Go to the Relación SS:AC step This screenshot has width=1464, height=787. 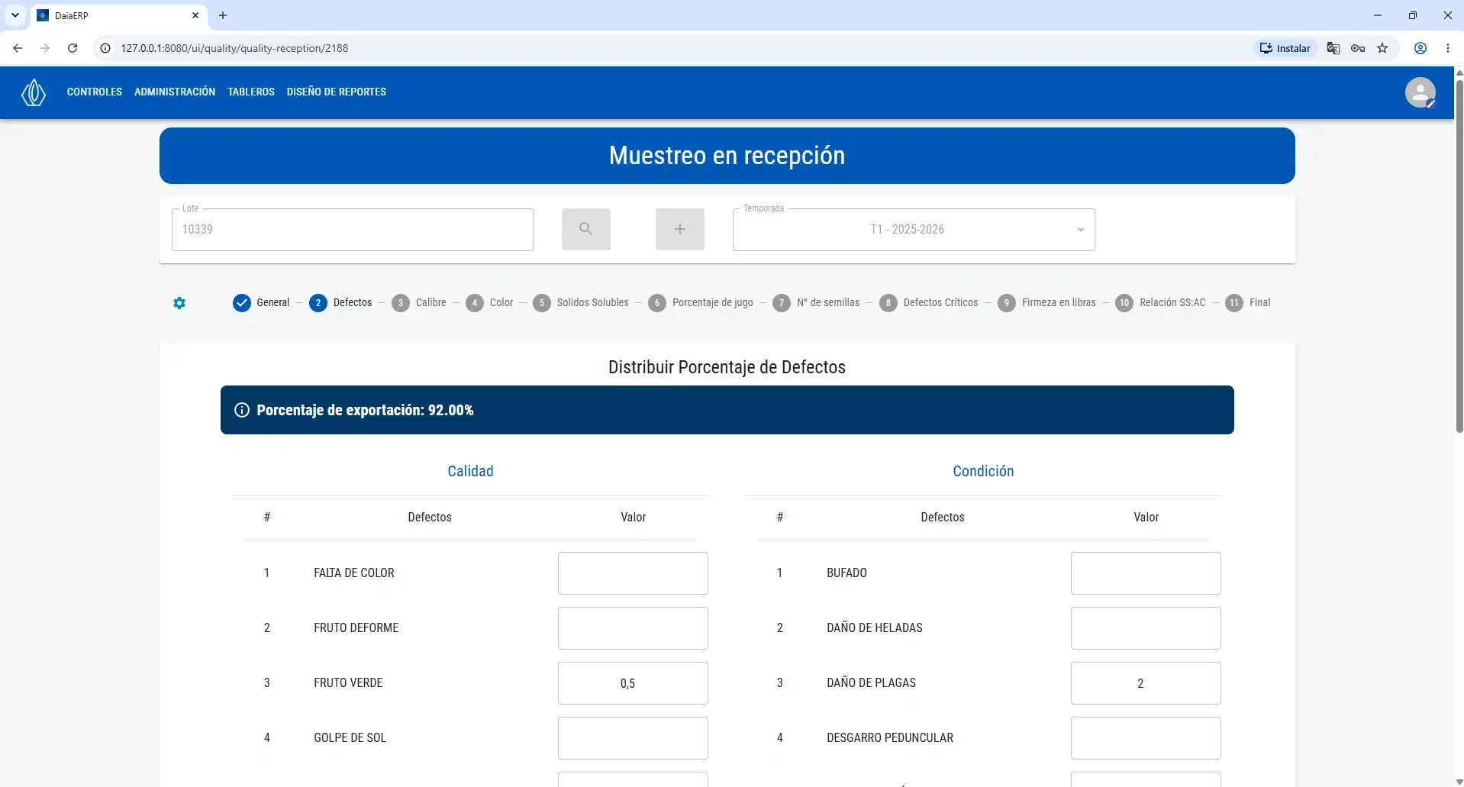tap(1161, 303)
